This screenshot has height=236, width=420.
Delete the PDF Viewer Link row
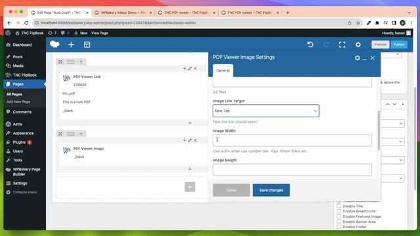pos(196,68)
